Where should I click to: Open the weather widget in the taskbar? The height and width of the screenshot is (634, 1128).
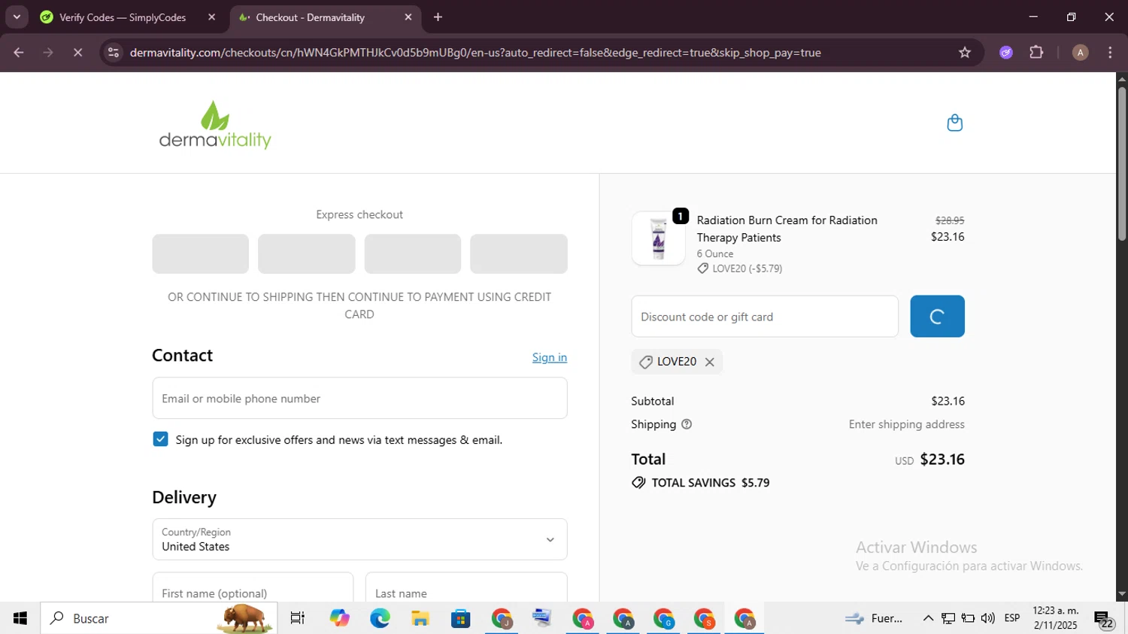[873, 618]
